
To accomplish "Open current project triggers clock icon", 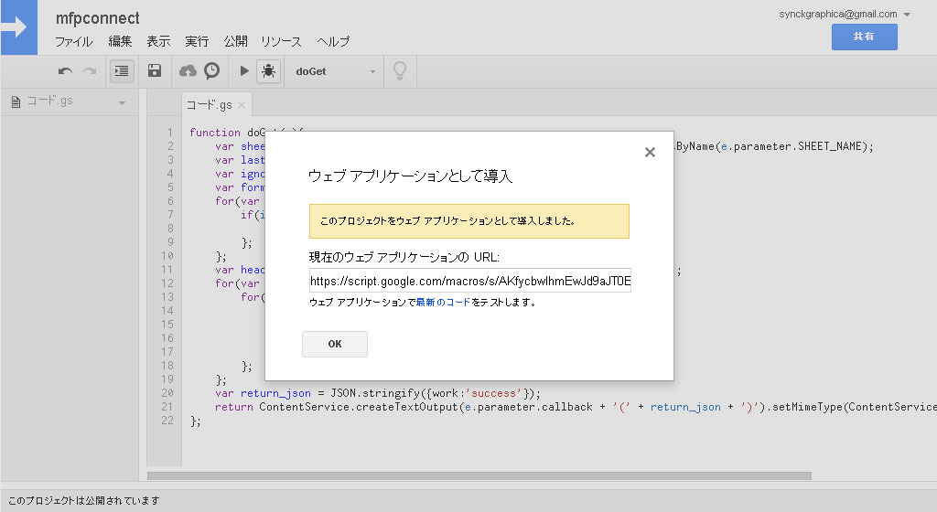I will 211,71.
